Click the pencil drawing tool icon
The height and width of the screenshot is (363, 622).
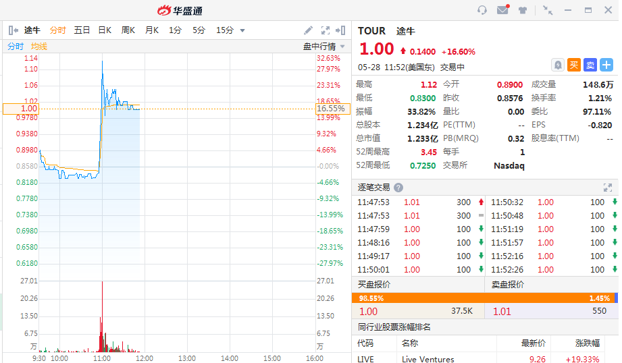309,30
